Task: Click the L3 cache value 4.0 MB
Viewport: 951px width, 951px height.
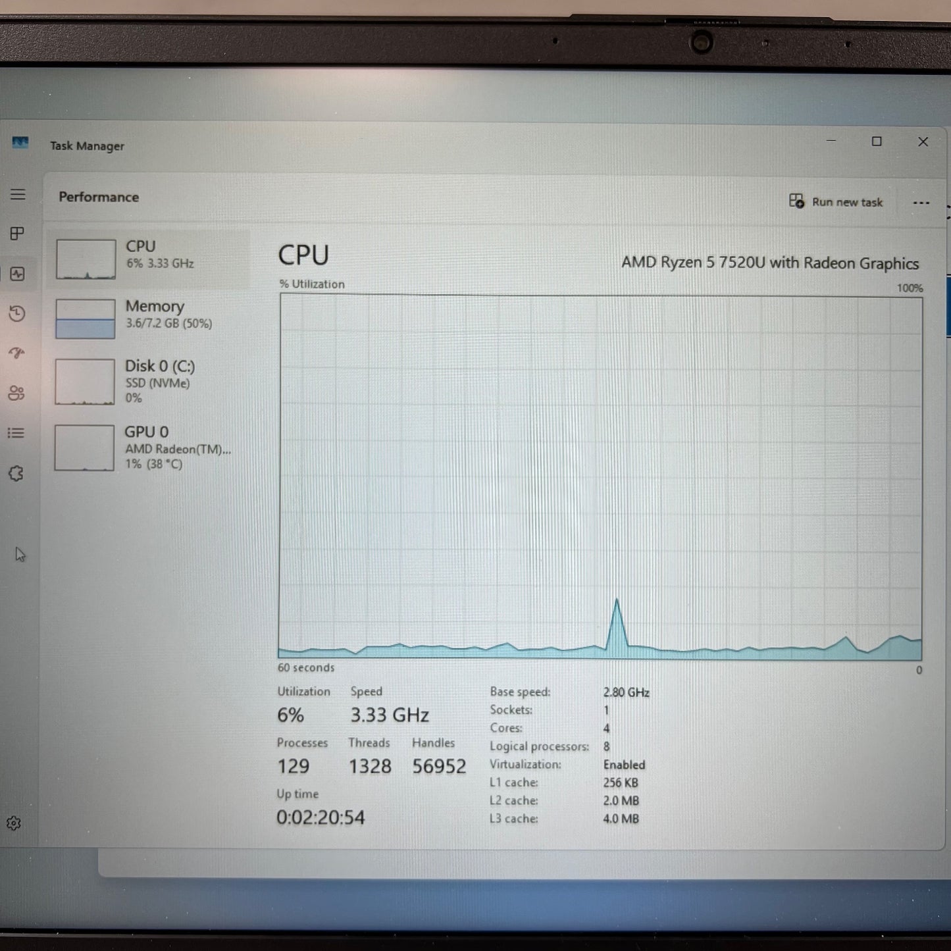Action: [621, 819]
